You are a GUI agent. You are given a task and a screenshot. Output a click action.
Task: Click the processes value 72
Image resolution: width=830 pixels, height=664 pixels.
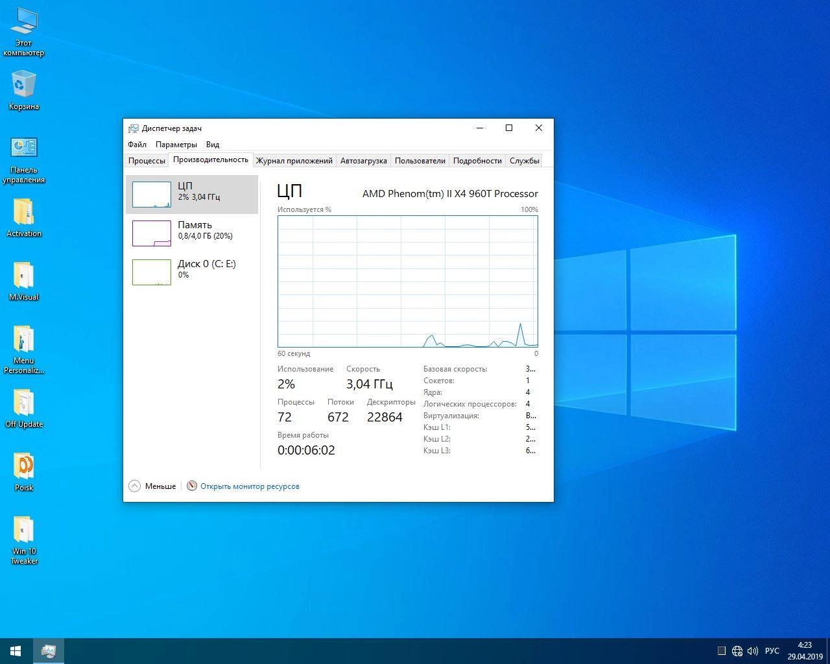[285, 417]
